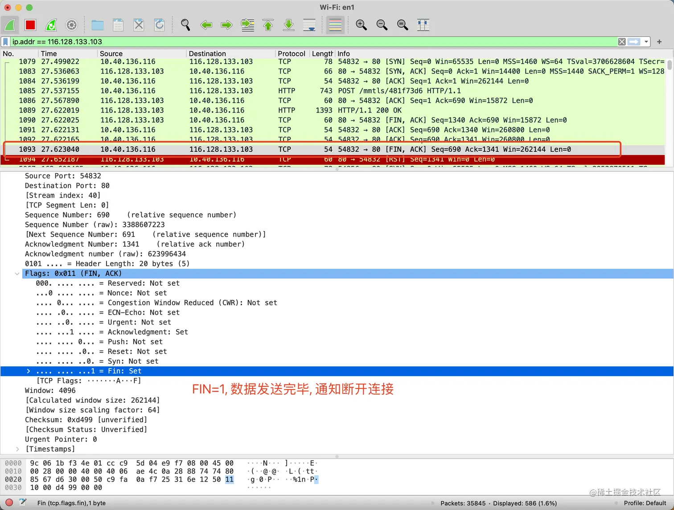Open a capture file folder icon

point(98,25)
